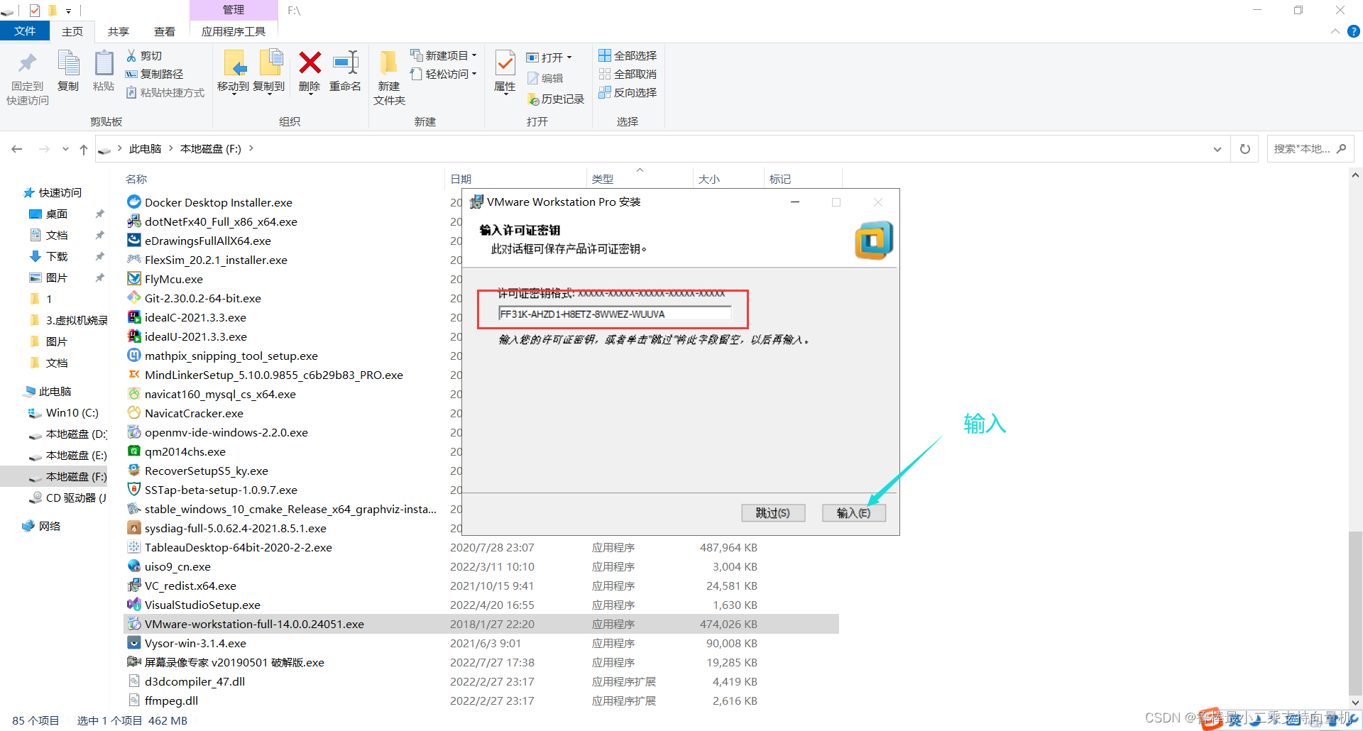The image size is (1363, 731).
Task: Select Win10 (C:) drive in sidebar
Action: tap(72, 412)
